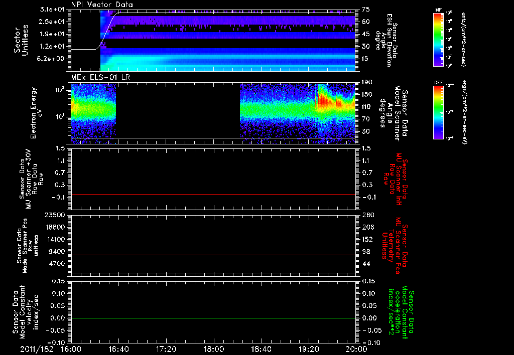Click the 'cnts/(cm**2-sr-sec)' units label
This screenshot has height=355, width=514.
pos(463,40)
